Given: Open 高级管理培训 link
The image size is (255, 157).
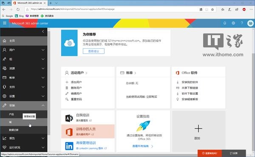Looking at the screenshot, I should tap(86, 143).
